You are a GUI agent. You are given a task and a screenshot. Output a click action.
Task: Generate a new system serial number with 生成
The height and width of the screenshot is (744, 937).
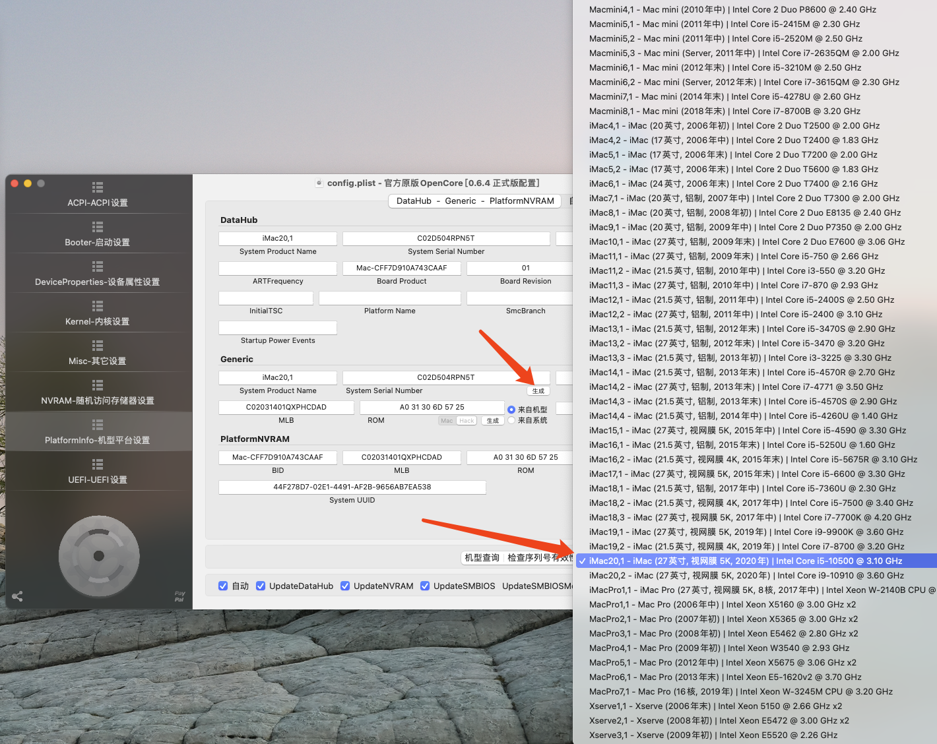(x=538, y=391)
